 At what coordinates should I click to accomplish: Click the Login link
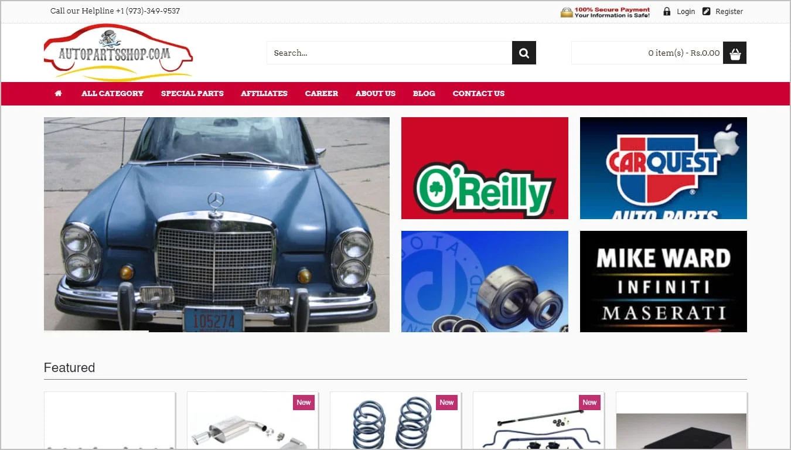coord(686,11)
